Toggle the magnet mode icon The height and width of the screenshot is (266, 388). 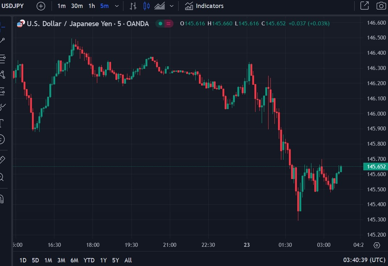tap(2, 199)
